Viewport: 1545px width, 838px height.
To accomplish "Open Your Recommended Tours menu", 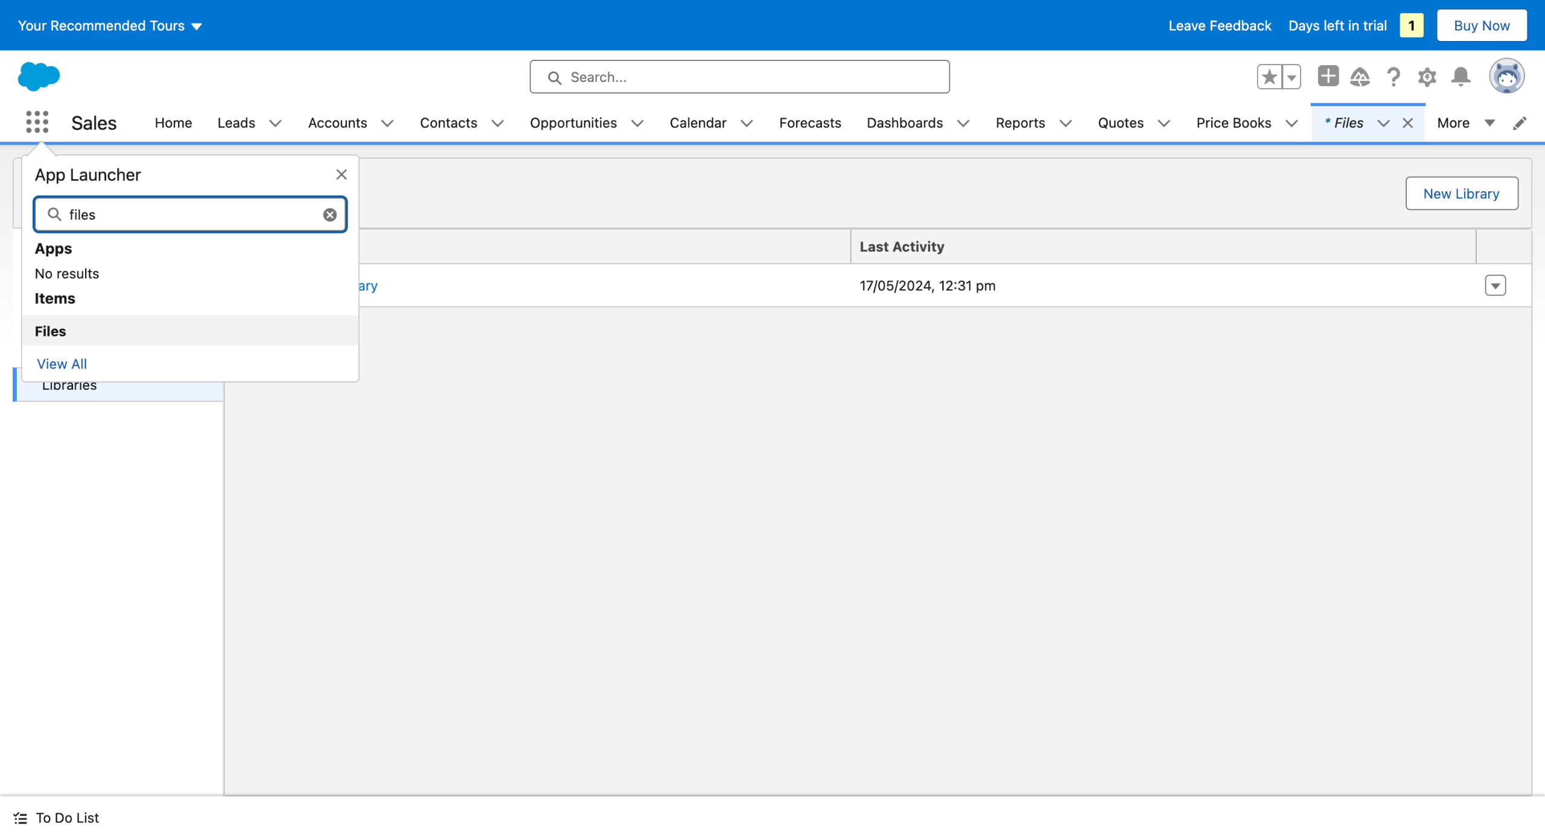I will tap(109, 25).
